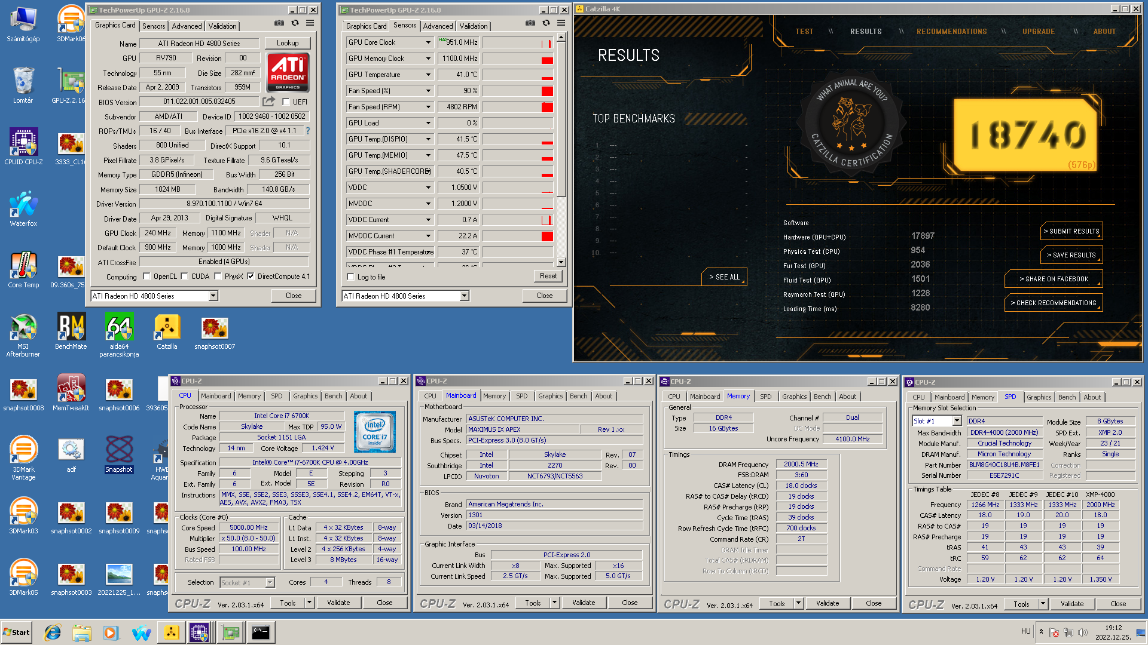Open the RECOMMENDATIONS tab in Catzilla

tap(952, 32)
